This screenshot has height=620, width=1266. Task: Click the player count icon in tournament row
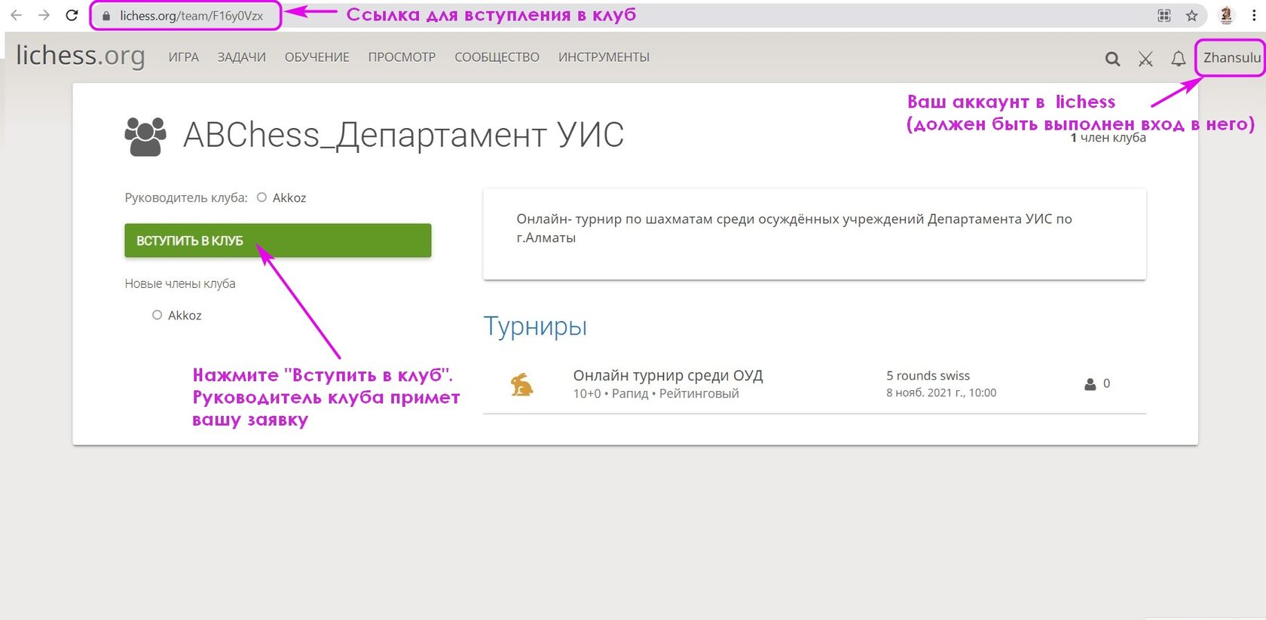point(1090,383)
